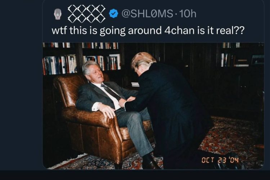Click the obscured display name
The height and width of the screenshot is (180, 270).
(x=86, y=14)
